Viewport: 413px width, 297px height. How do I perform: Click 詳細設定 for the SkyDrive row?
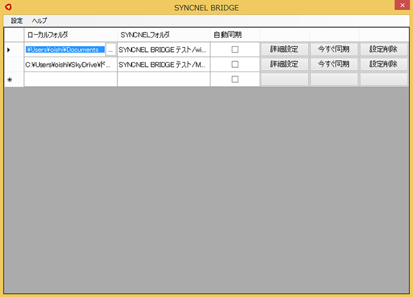pyautogui.click(x=284, y=64)
